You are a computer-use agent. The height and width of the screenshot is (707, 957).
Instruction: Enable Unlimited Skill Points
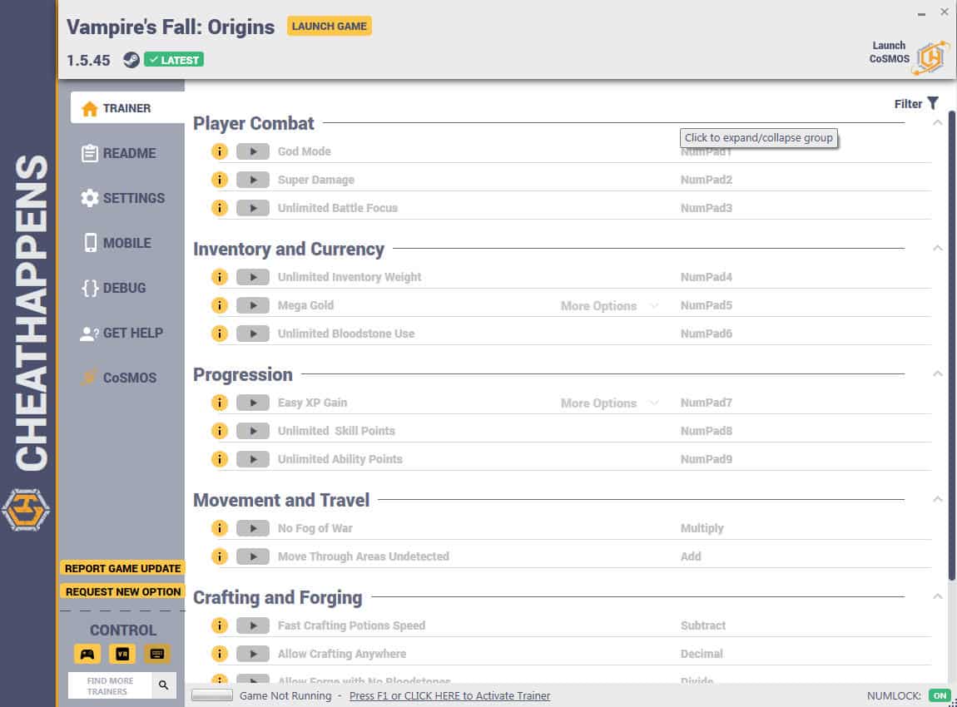tap(253, 431)
